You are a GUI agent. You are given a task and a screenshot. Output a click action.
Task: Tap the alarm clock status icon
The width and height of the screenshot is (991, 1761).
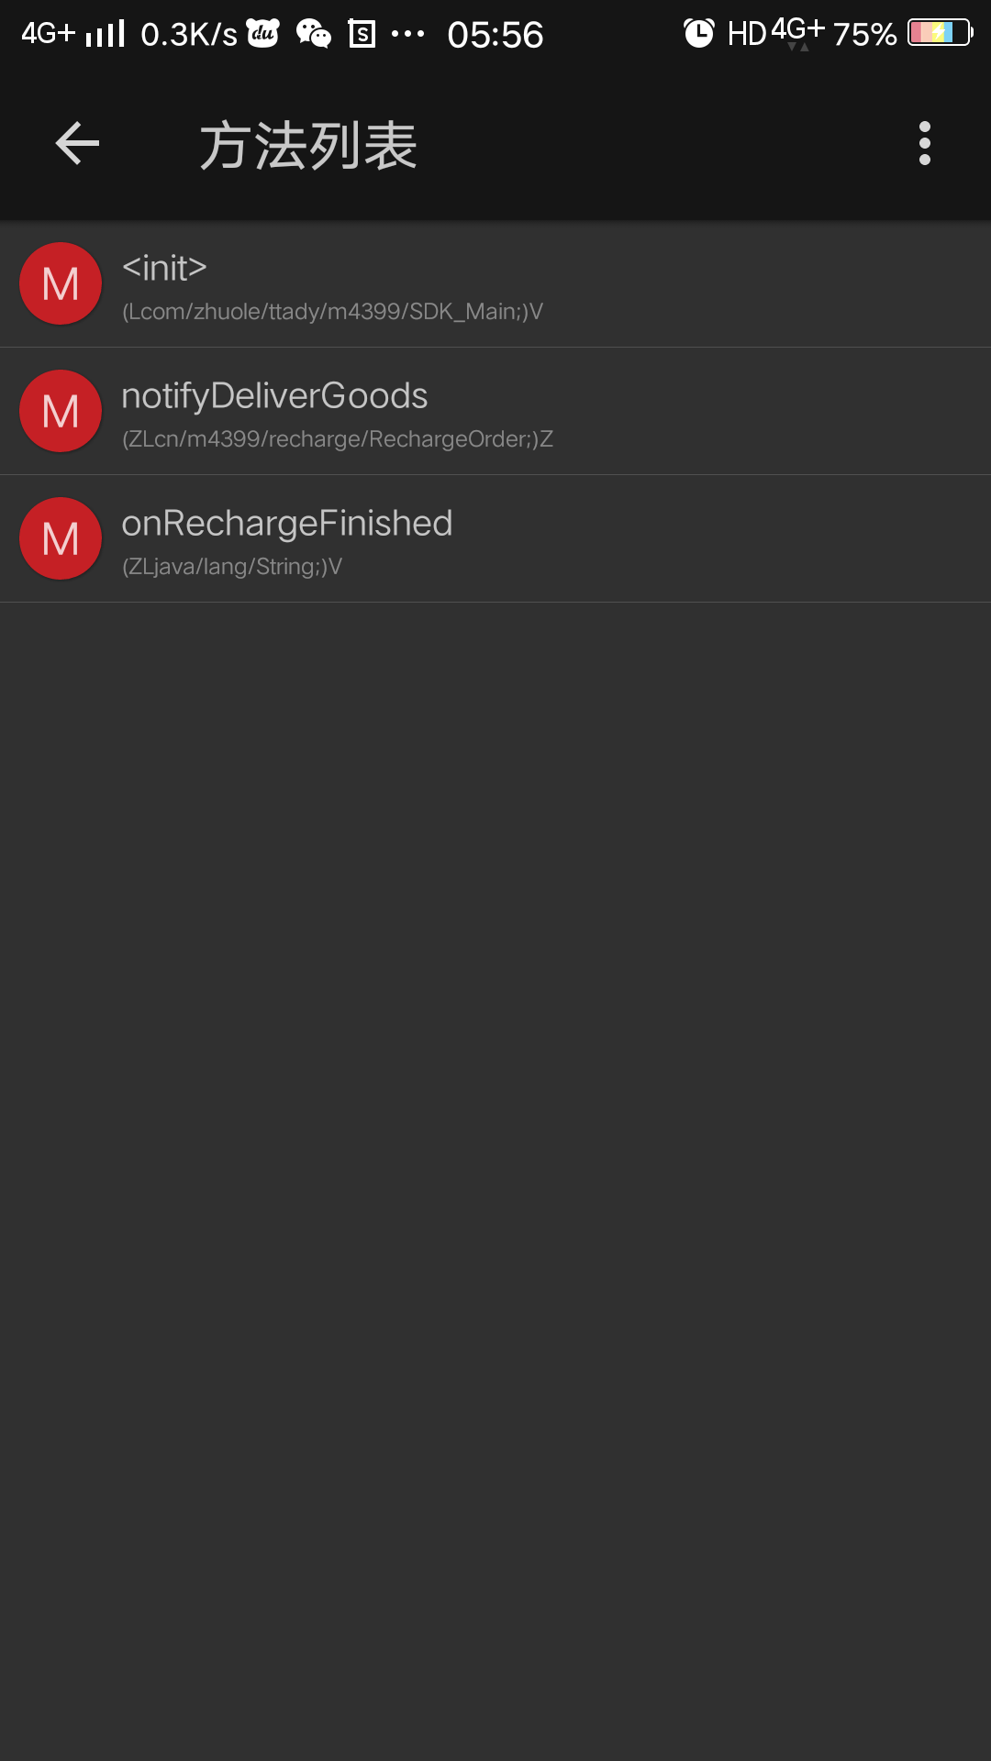point(699,34)
